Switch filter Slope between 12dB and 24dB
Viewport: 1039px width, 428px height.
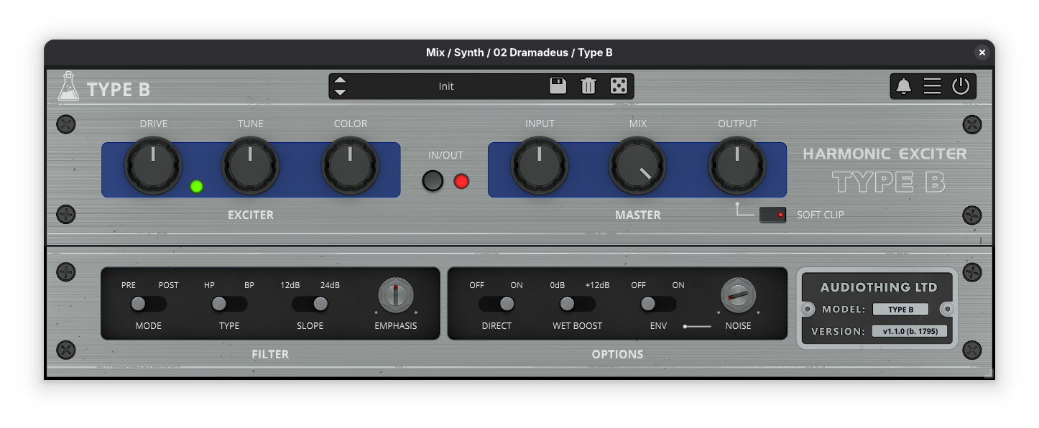point(310,304)
